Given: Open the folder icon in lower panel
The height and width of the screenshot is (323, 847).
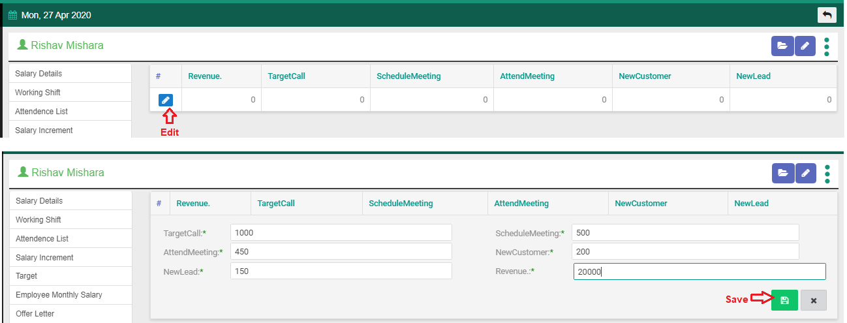Looking at the screenshot, I should coord(782,173).
